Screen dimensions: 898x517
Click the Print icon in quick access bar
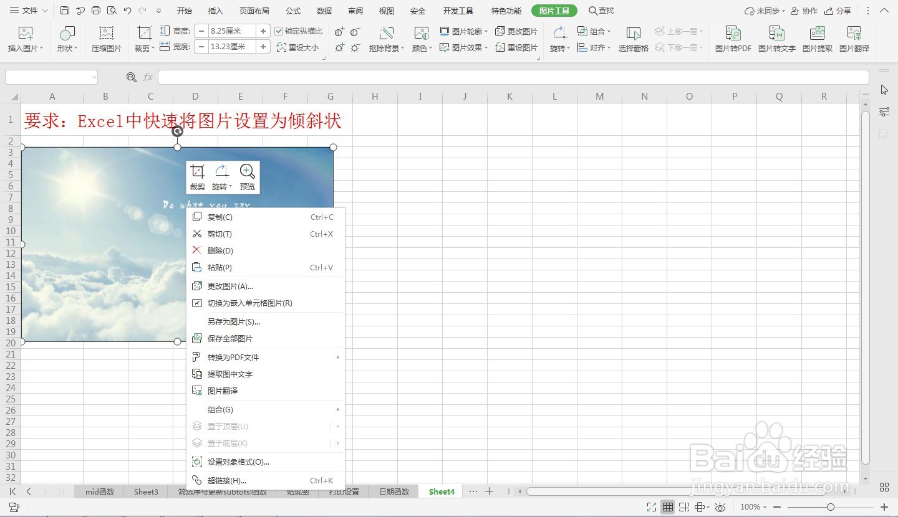tap(95, 11)
